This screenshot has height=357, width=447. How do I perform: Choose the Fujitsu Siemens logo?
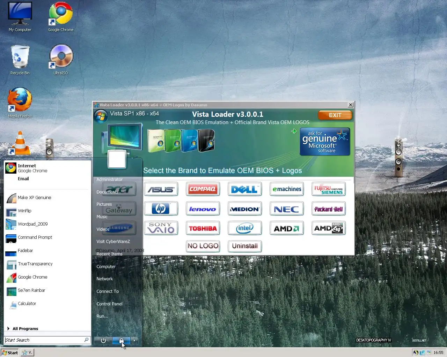(x=328, y=189)
